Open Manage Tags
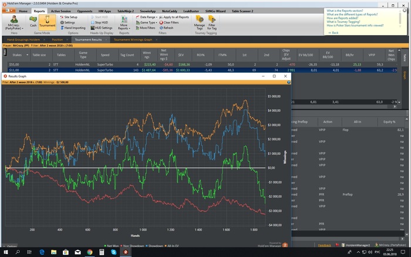 (200, 22)
